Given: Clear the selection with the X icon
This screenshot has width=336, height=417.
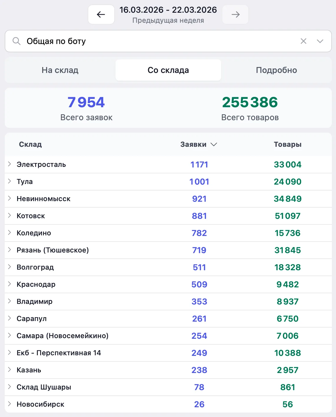Looking at the screenshot, I should (x=303, y=41).
